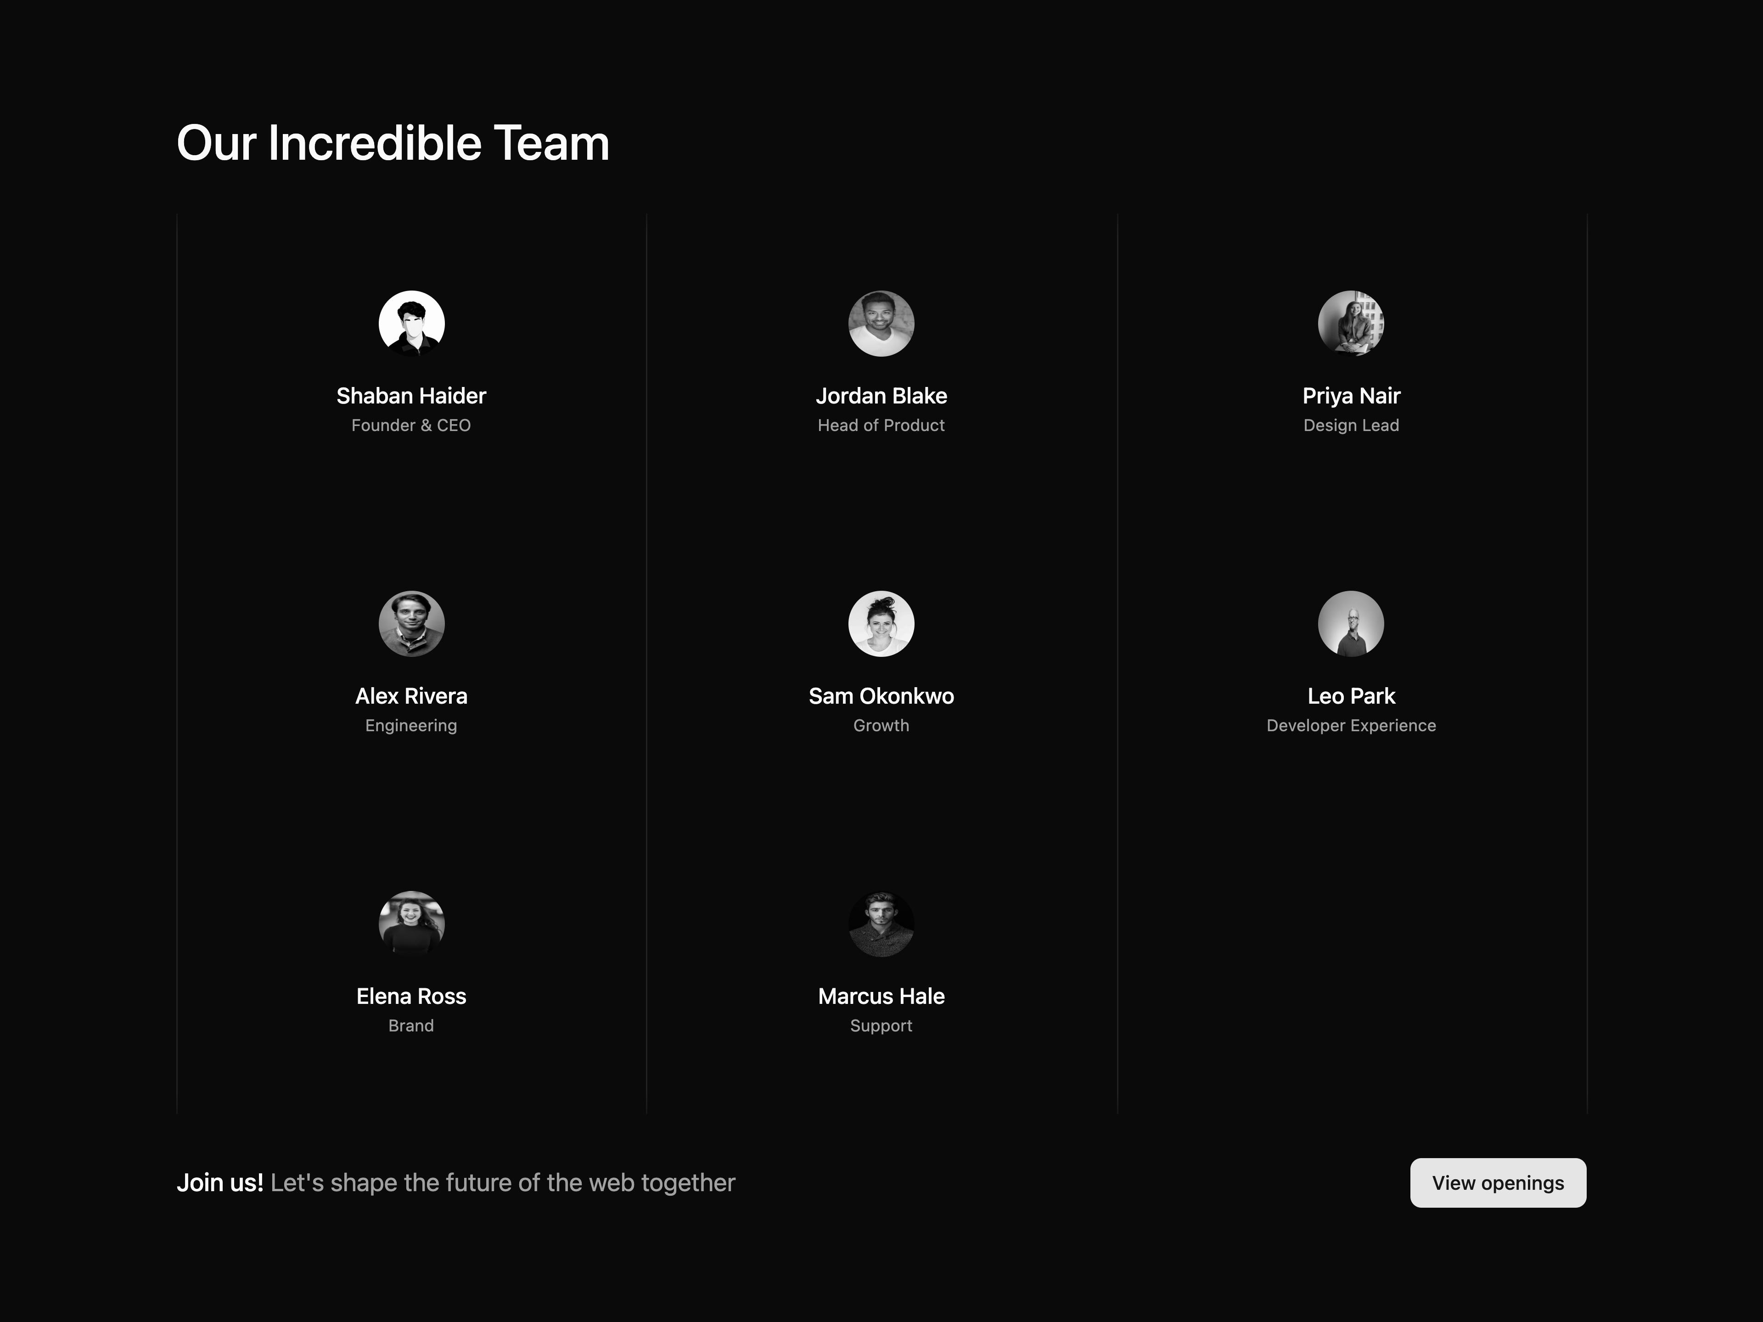Select the name Priya Nair
This screenshot has height=1322, width=1763.
coord(1351,396)
